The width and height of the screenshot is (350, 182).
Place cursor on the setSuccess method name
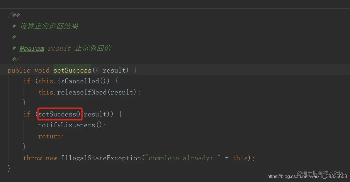[x=72, y=71]
